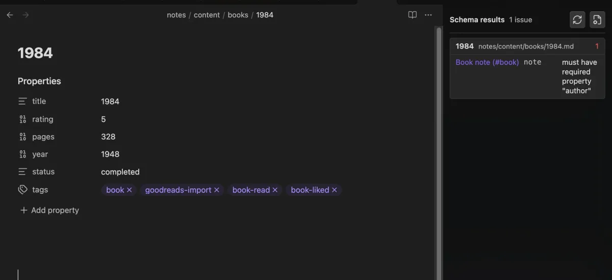Viewport: 612px width, 280px height.
Task: Click the '1 issue' count label
Action: tap(520, 20)
